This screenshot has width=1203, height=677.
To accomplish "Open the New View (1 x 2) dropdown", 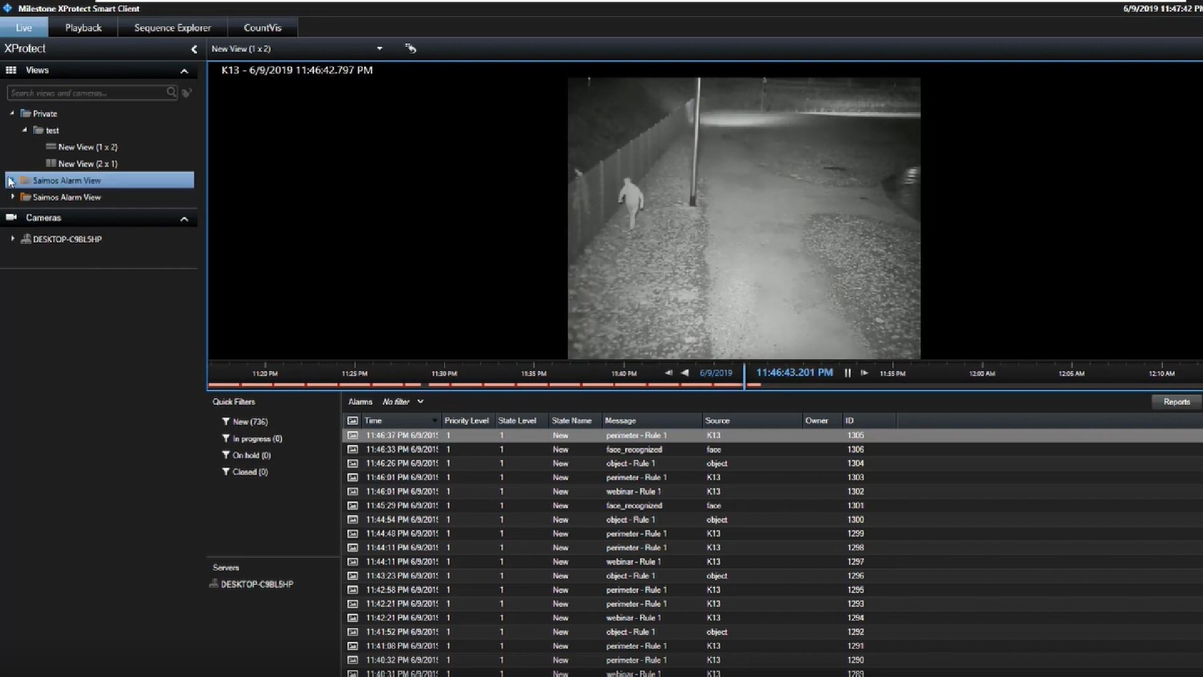I will (x=379, y=49).
